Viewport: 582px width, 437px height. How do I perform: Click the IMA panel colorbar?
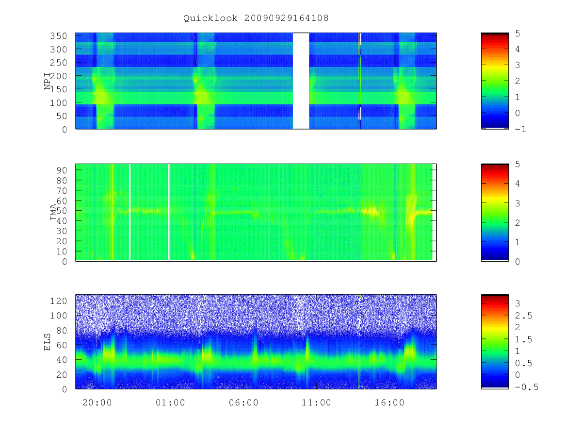tap(495, 213)
